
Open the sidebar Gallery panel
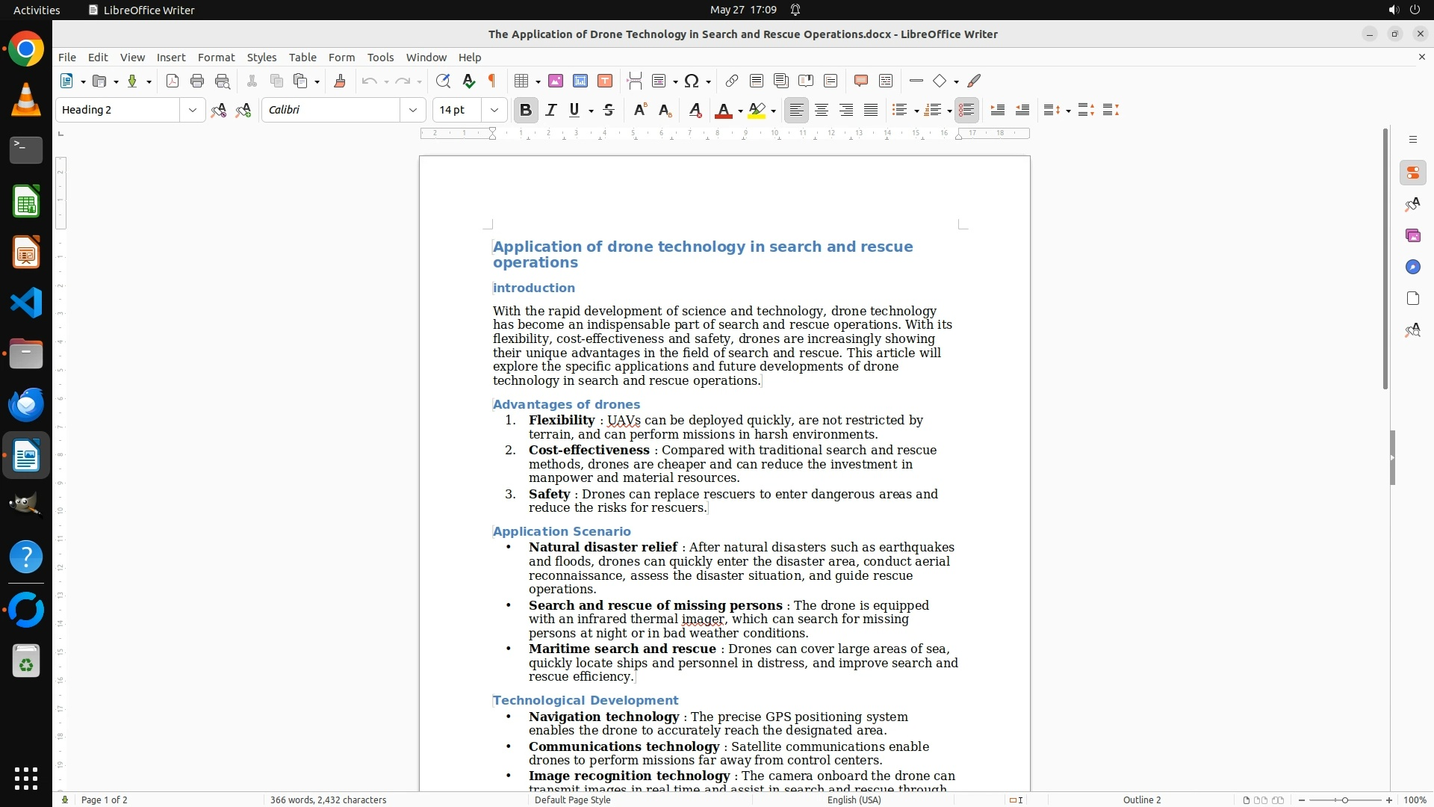click(x=1412, y=235)
